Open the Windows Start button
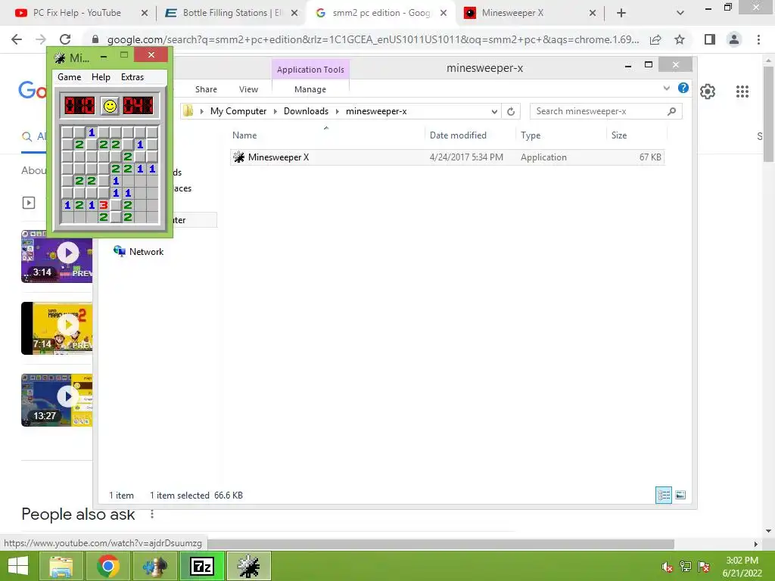This screenshot has height=581, width=775. click(18, 566)
